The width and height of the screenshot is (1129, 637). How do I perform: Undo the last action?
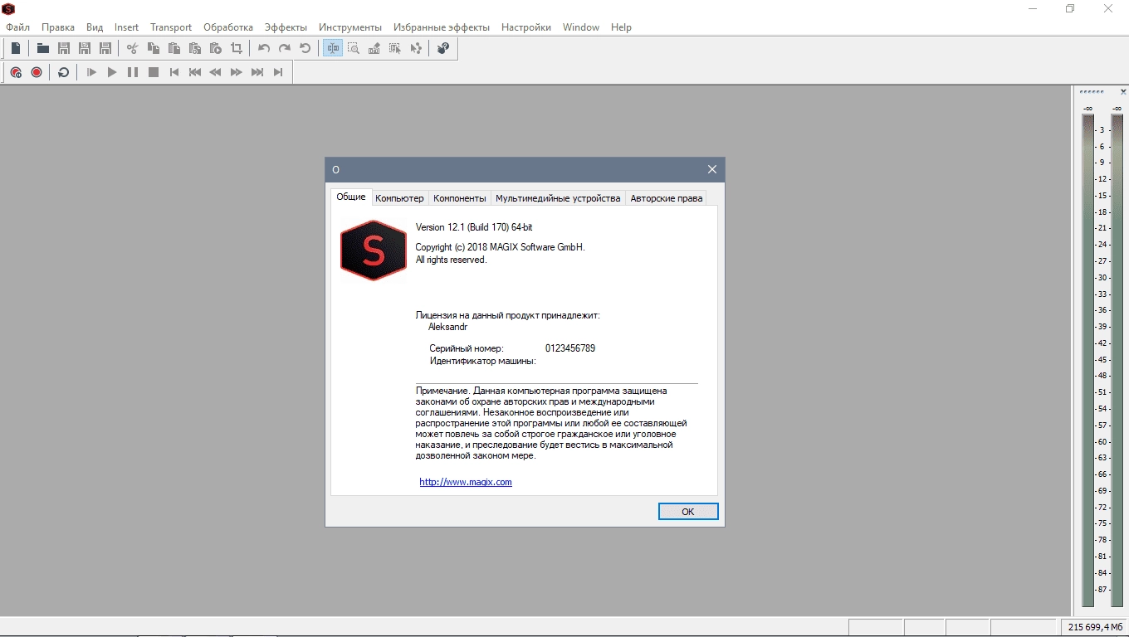(264, 48)
